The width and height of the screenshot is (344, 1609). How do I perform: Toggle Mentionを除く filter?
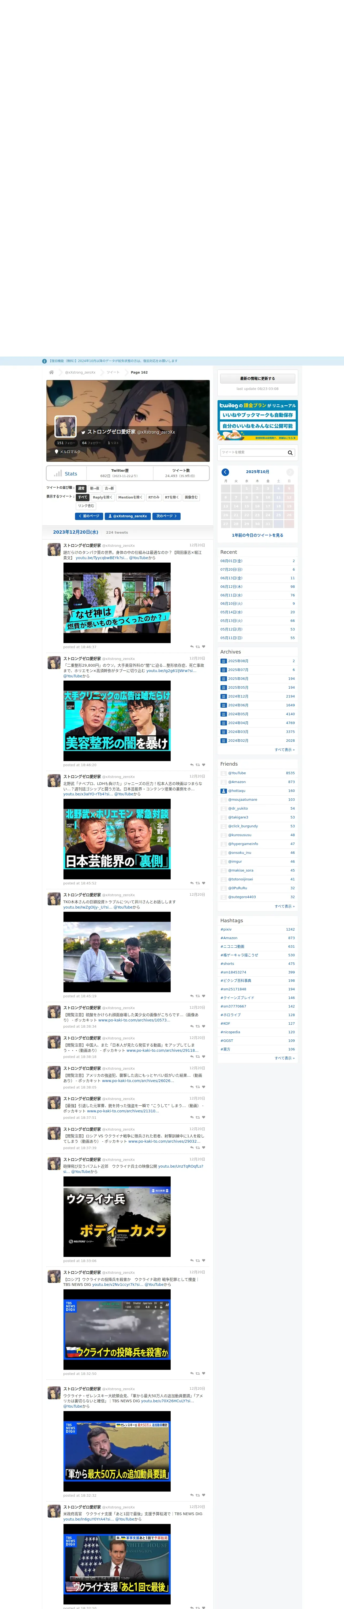pos(130,497)
